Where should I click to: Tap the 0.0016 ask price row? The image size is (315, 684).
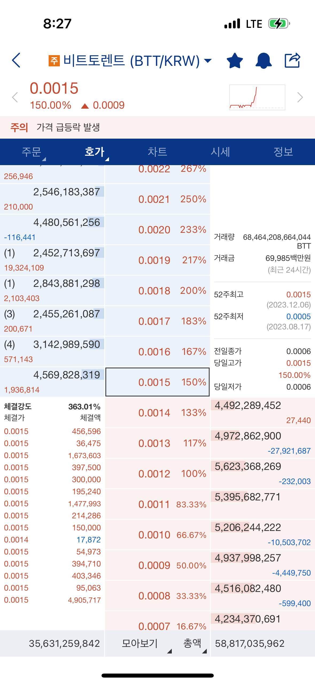pos(157,352)
